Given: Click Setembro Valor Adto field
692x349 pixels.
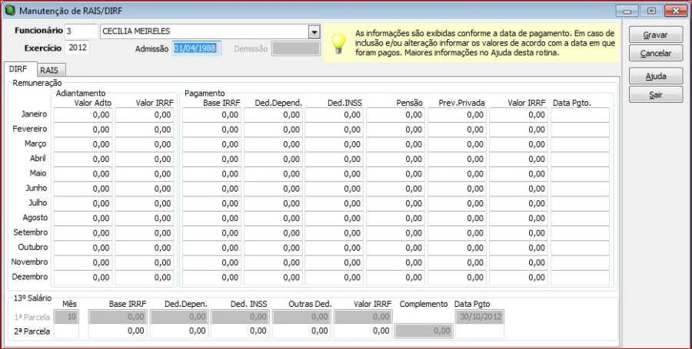Looking at the screenshot, I should pyautogui.click(x=83, y=233).
